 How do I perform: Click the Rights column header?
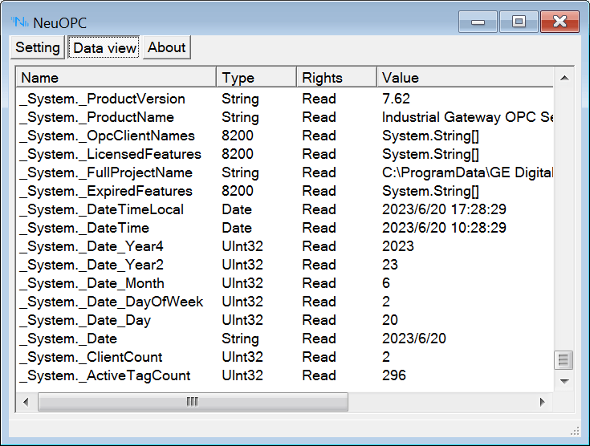point(336,78)
